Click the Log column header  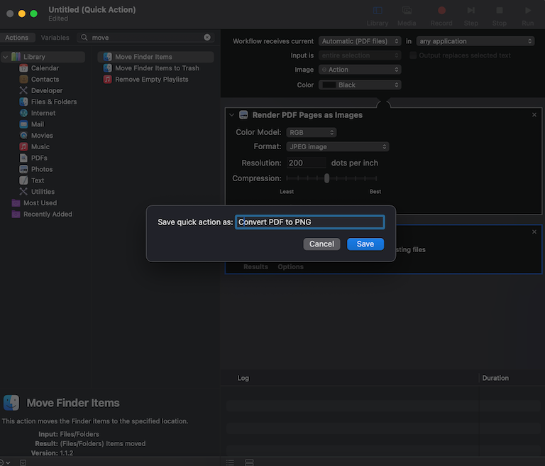pos(243,378)
